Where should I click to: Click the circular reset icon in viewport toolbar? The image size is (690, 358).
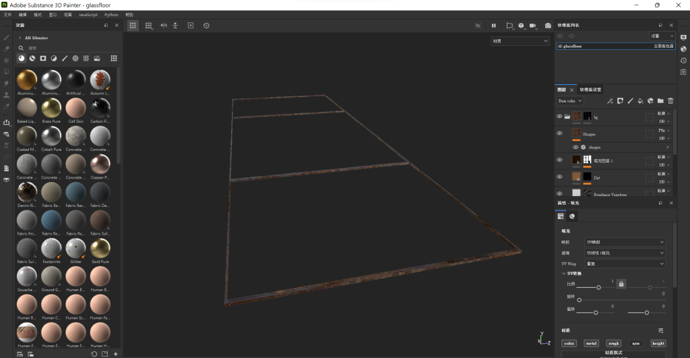tap(206, 26)
